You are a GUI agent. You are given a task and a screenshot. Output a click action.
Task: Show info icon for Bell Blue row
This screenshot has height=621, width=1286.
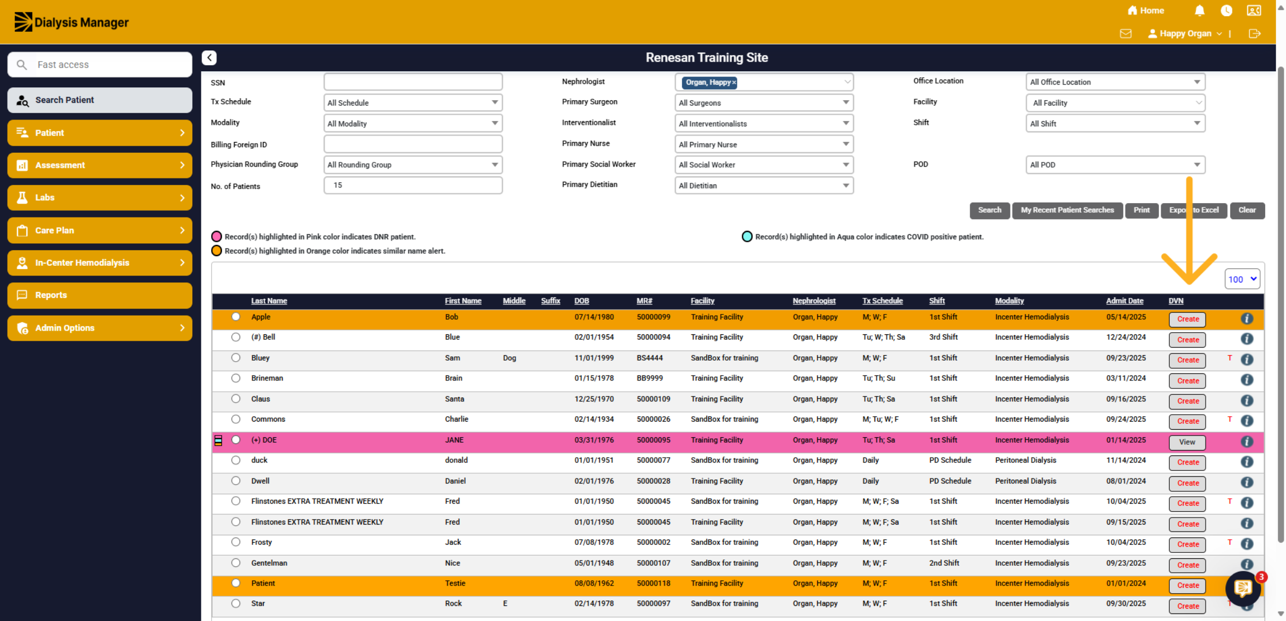click(1247, 339)
